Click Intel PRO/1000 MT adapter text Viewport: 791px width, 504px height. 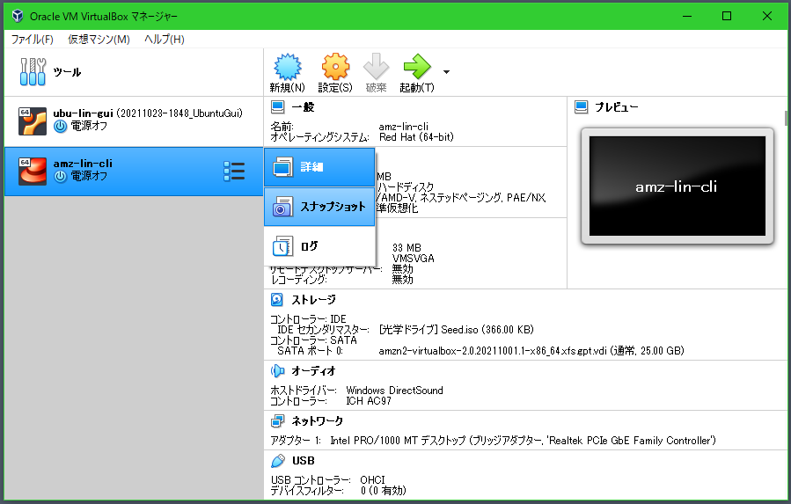coord(523,441)
